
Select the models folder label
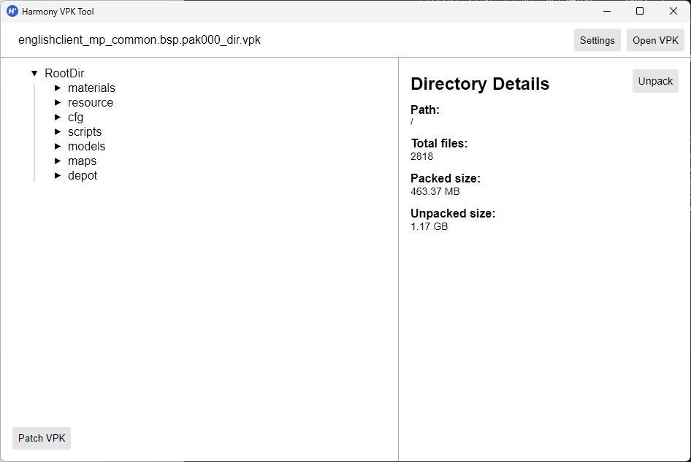coord(86,147)
